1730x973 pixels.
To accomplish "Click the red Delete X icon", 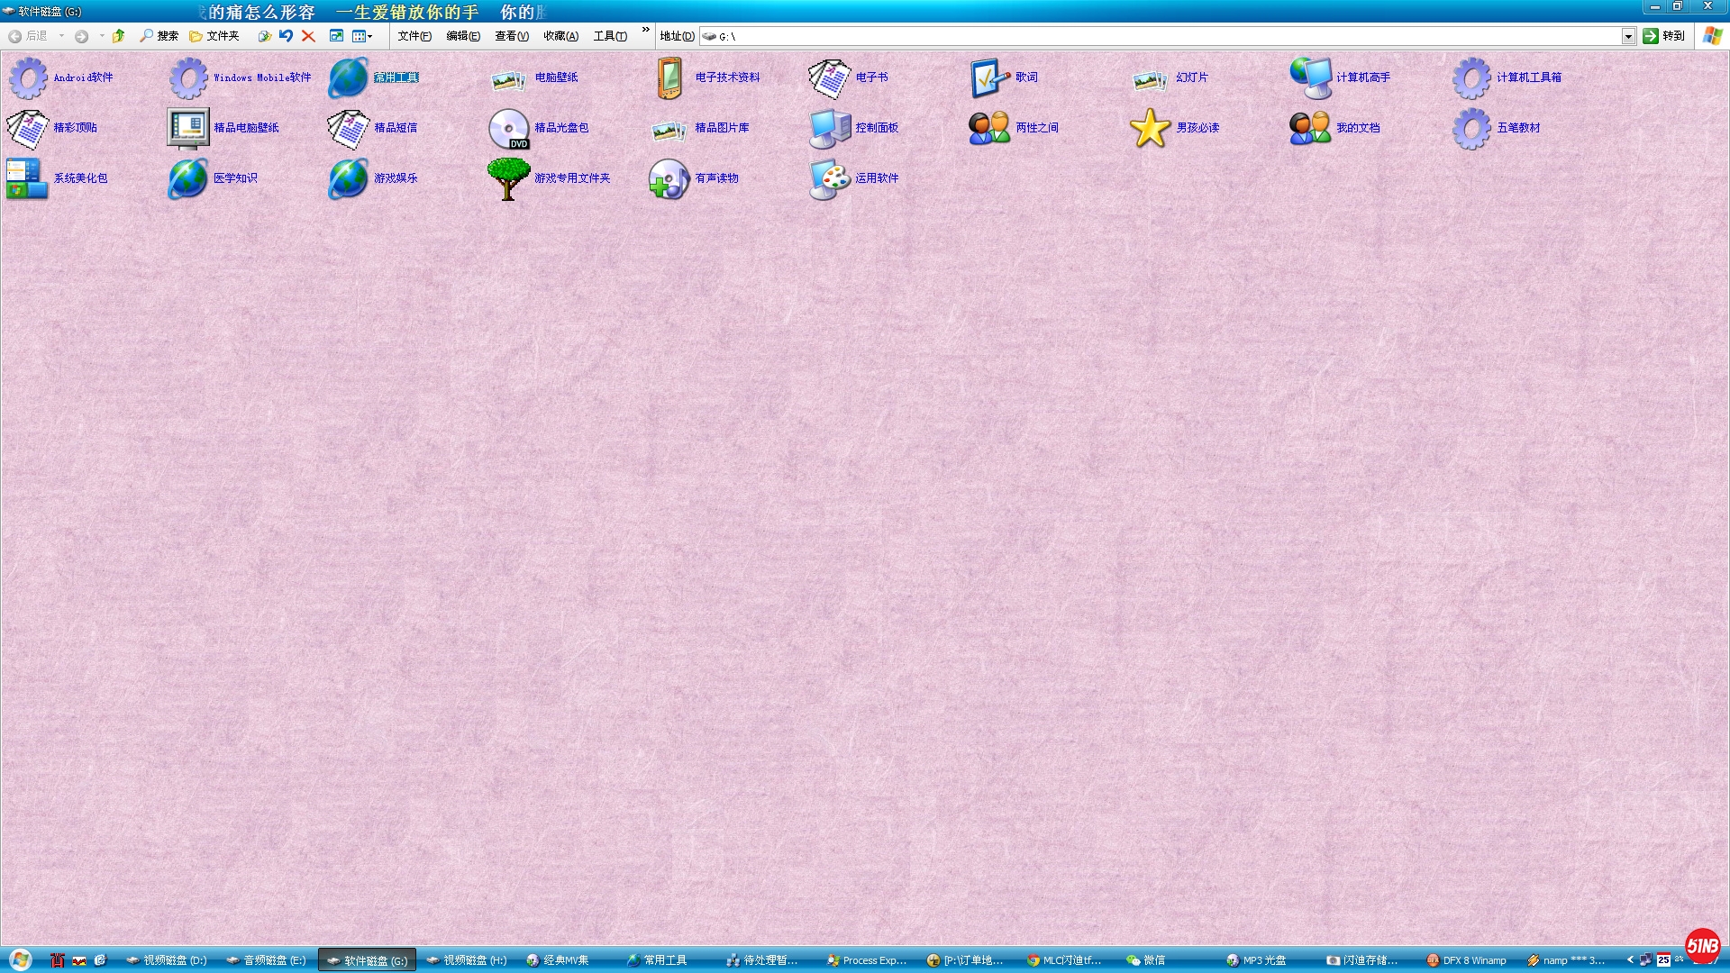I will [308, 36].
